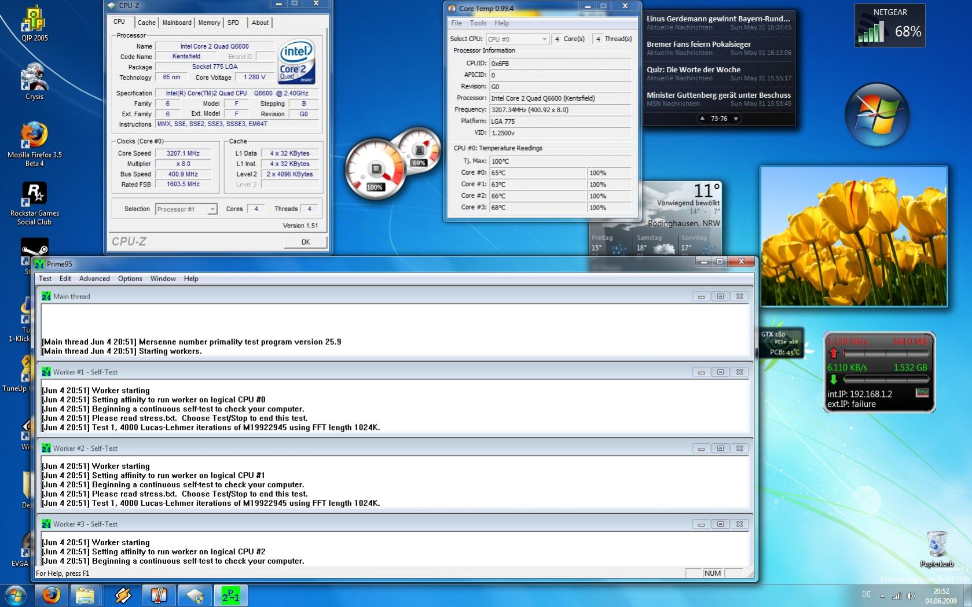Click the Prime95 title bar icon

coord(39,264)
